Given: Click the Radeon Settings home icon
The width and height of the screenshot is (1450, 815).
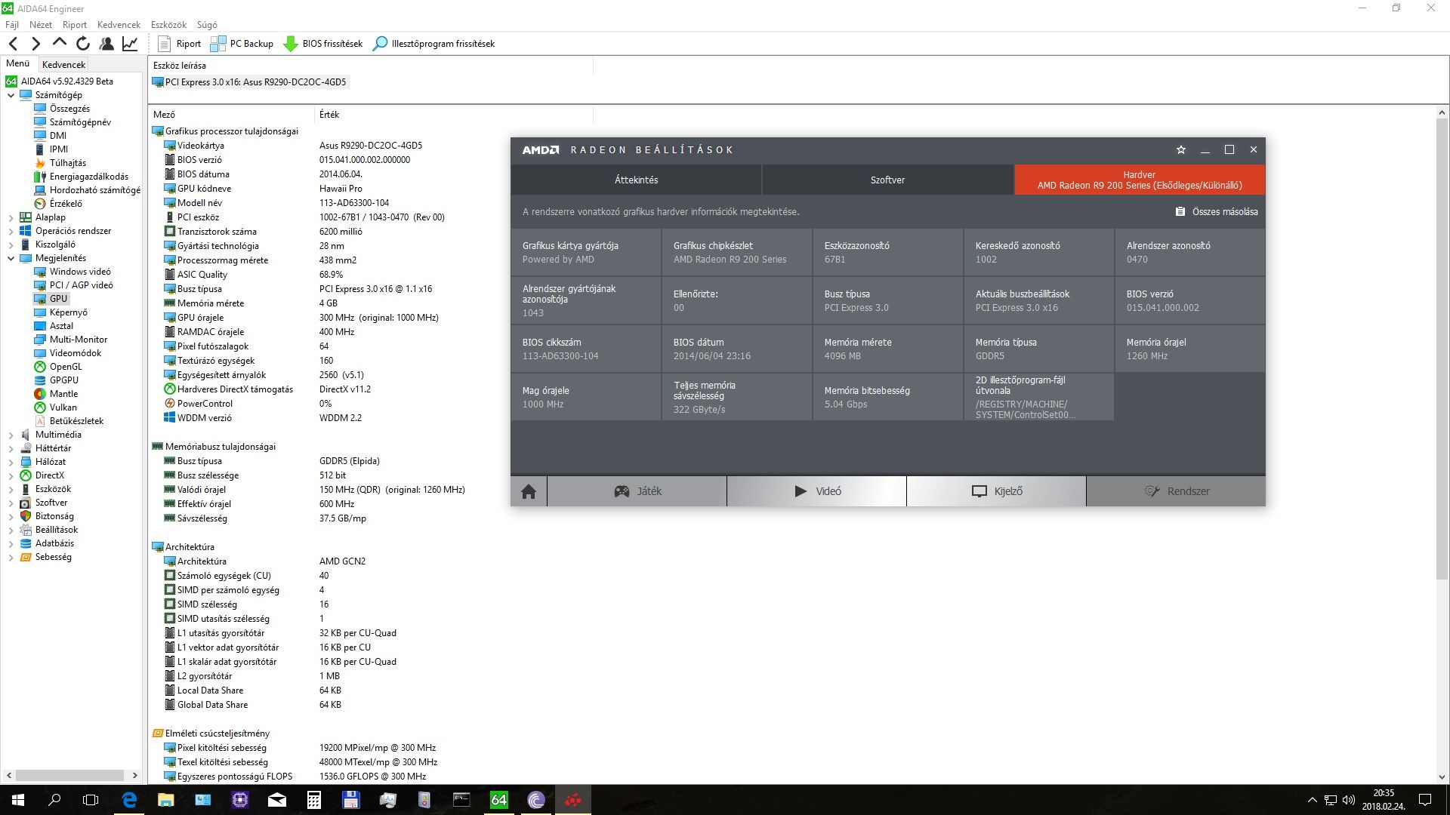Looking at the screenshot, I should pyautogui.click(x=529, y=491).
